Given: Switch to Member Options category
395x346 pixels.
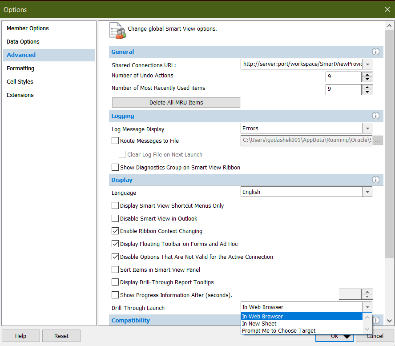Looking at the screenshot, I should point(28,28).
